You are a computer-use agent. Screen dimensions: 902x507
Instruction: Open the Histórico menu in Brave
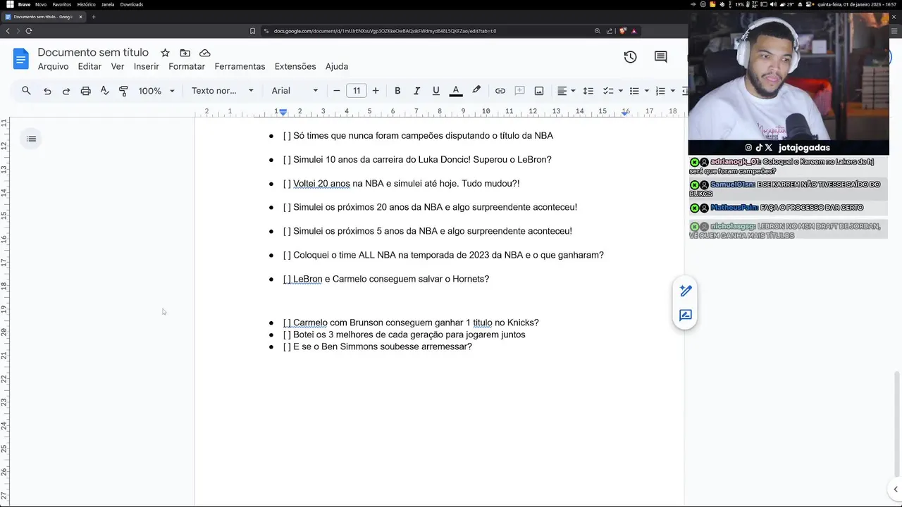86,4
